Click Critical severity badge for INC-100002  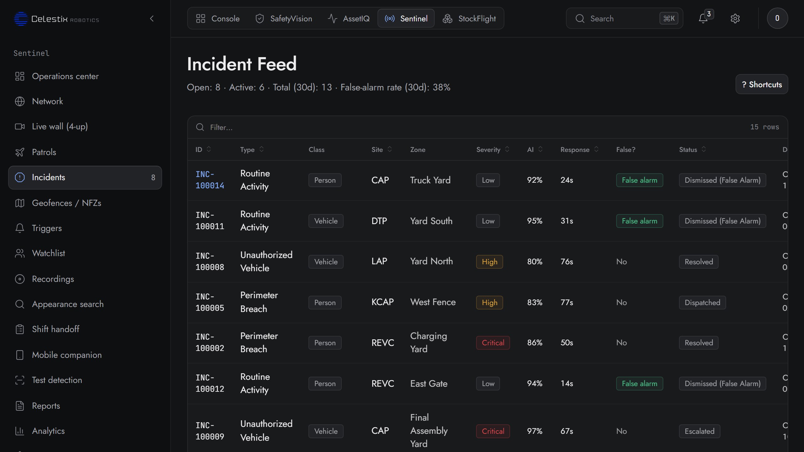tap(493, 343)
